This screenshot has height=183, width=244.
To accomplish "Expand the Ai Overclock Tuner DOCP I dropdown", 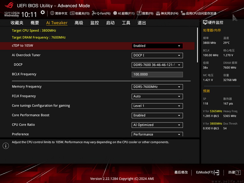I will (x=157, y=55).
